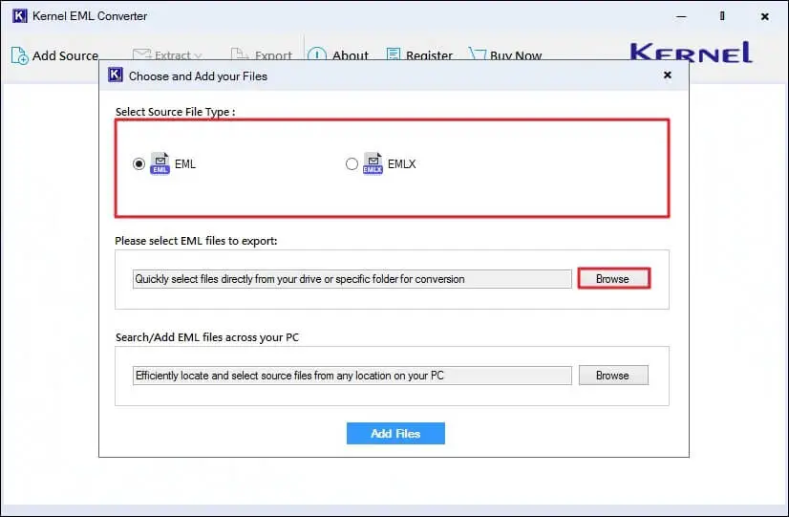
Task: Click the Kernel app icon in title bar
Action: point(20,15)
